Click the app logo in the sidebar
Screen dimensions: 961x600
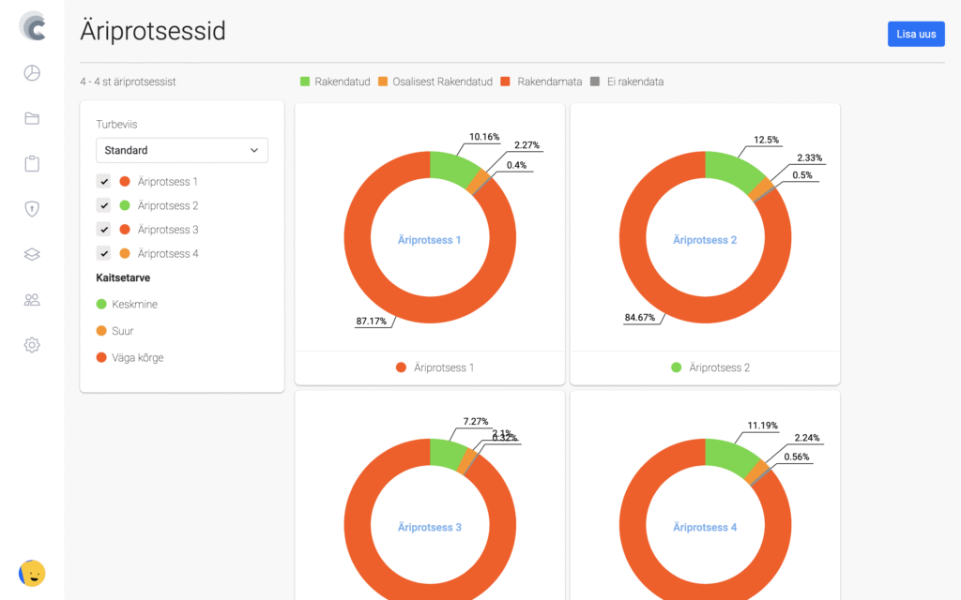32,26
